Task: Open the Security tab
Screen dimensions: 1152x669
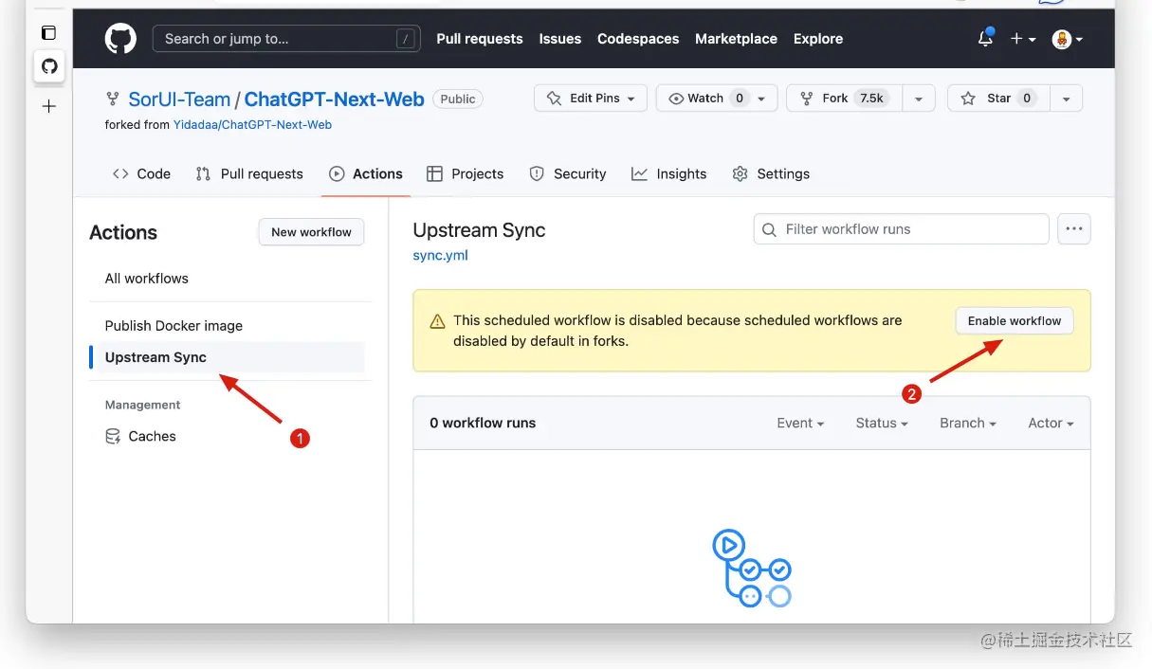Action: (568, 173)
